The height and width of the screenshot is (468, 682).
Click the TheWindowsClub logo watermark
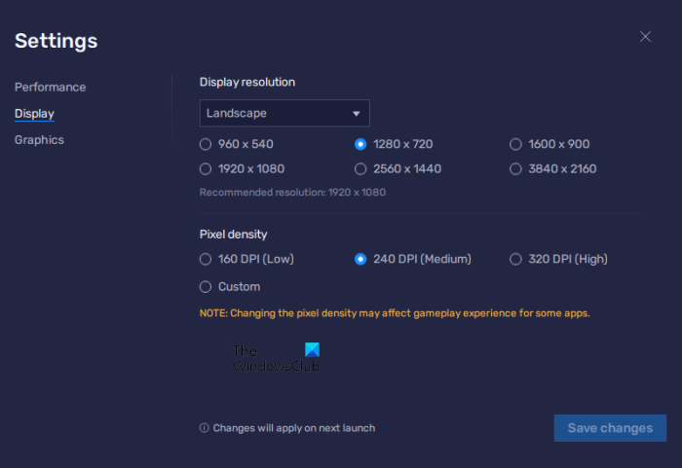277,358
